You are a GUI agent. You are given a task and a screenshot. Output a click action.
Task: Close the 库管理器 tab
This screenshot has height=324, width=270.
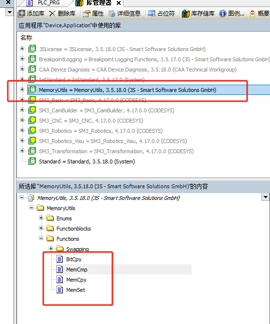tap(119, 3)
